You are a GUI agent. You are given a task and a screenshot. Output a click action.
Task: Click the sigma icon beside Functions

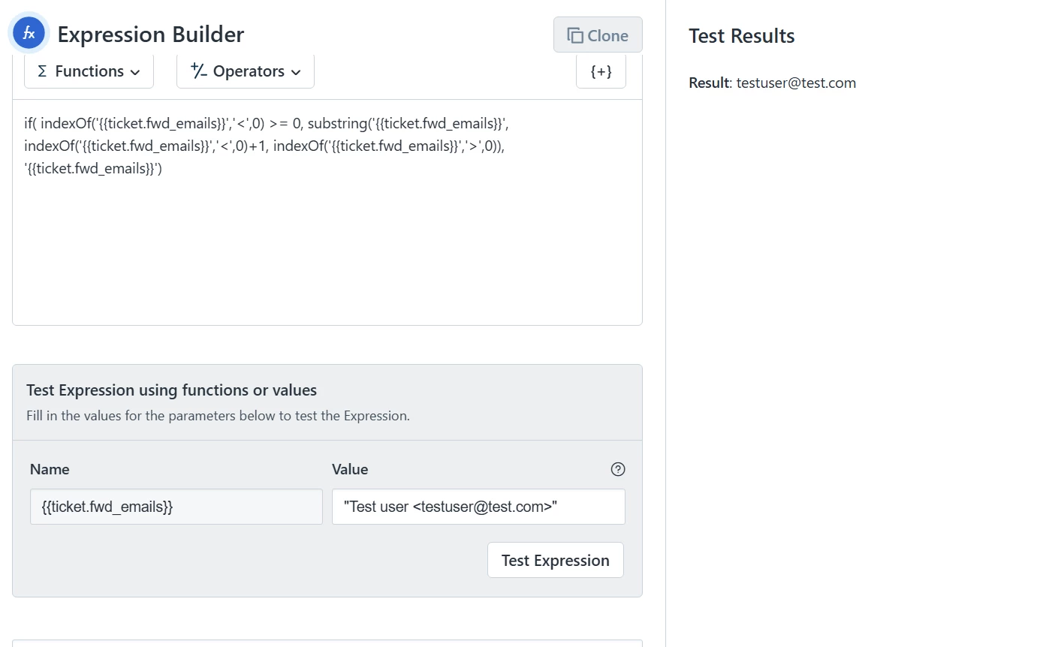click(42, 71)
